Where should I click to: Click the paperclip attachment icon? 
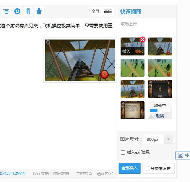[x=28, y=11]
